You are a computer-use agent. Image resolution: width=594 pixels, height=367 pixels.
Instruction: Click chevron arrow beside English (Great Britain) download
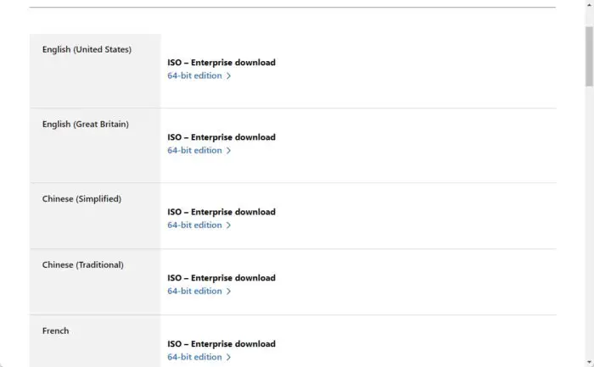[x=228, y=151]
